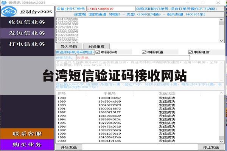Select row 1992 in results table
Screen dimensions: 227x151
[x=138, y=112]
